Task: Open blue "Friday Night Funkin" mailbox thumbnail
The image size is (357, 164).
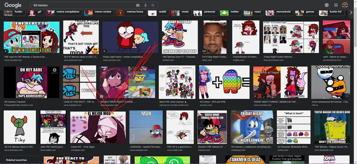Action: point(252,127)
